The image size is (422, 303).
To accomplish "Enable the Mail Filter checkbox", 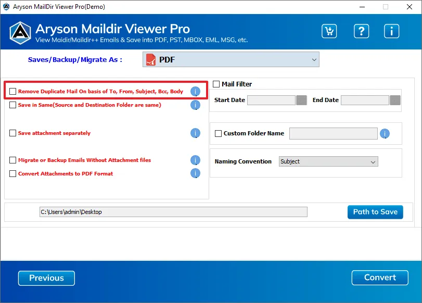I will 216,84.
